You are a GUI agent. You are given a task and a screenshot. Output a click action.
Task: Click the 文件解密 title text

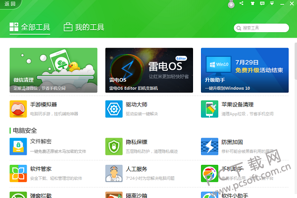pos(41,142)
